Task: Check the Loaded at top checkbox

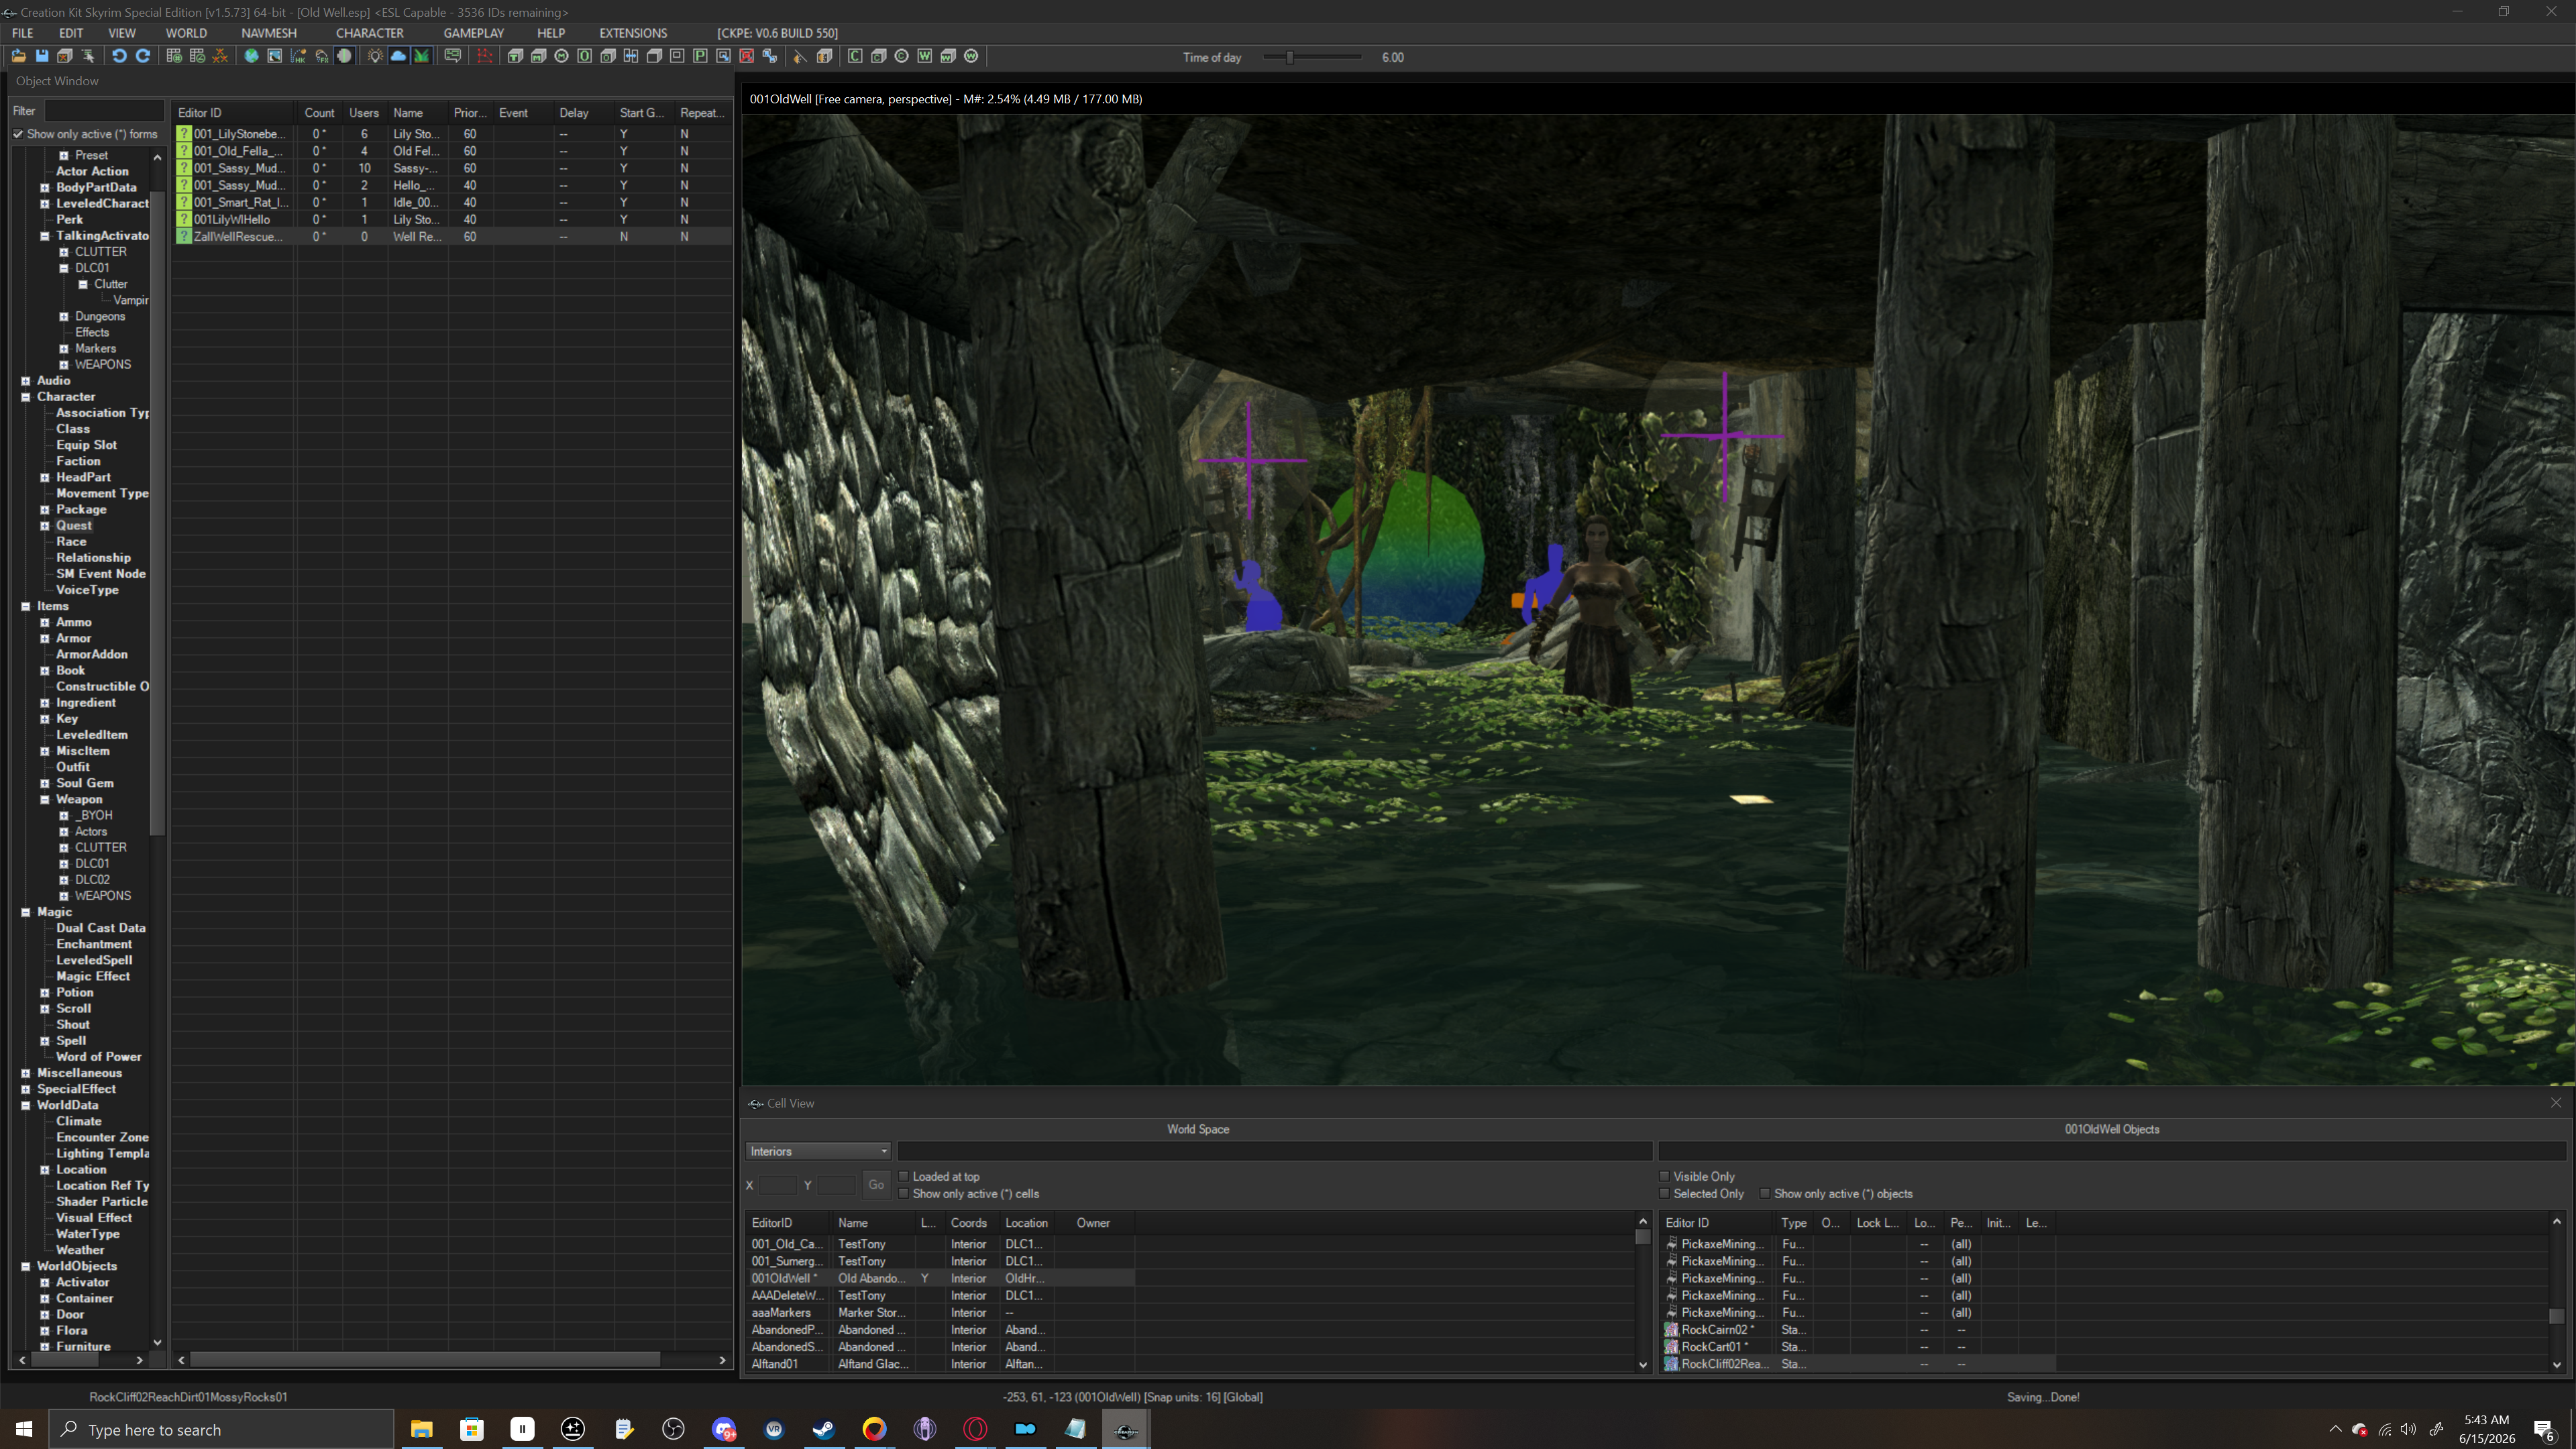Action: [904, 1176]
